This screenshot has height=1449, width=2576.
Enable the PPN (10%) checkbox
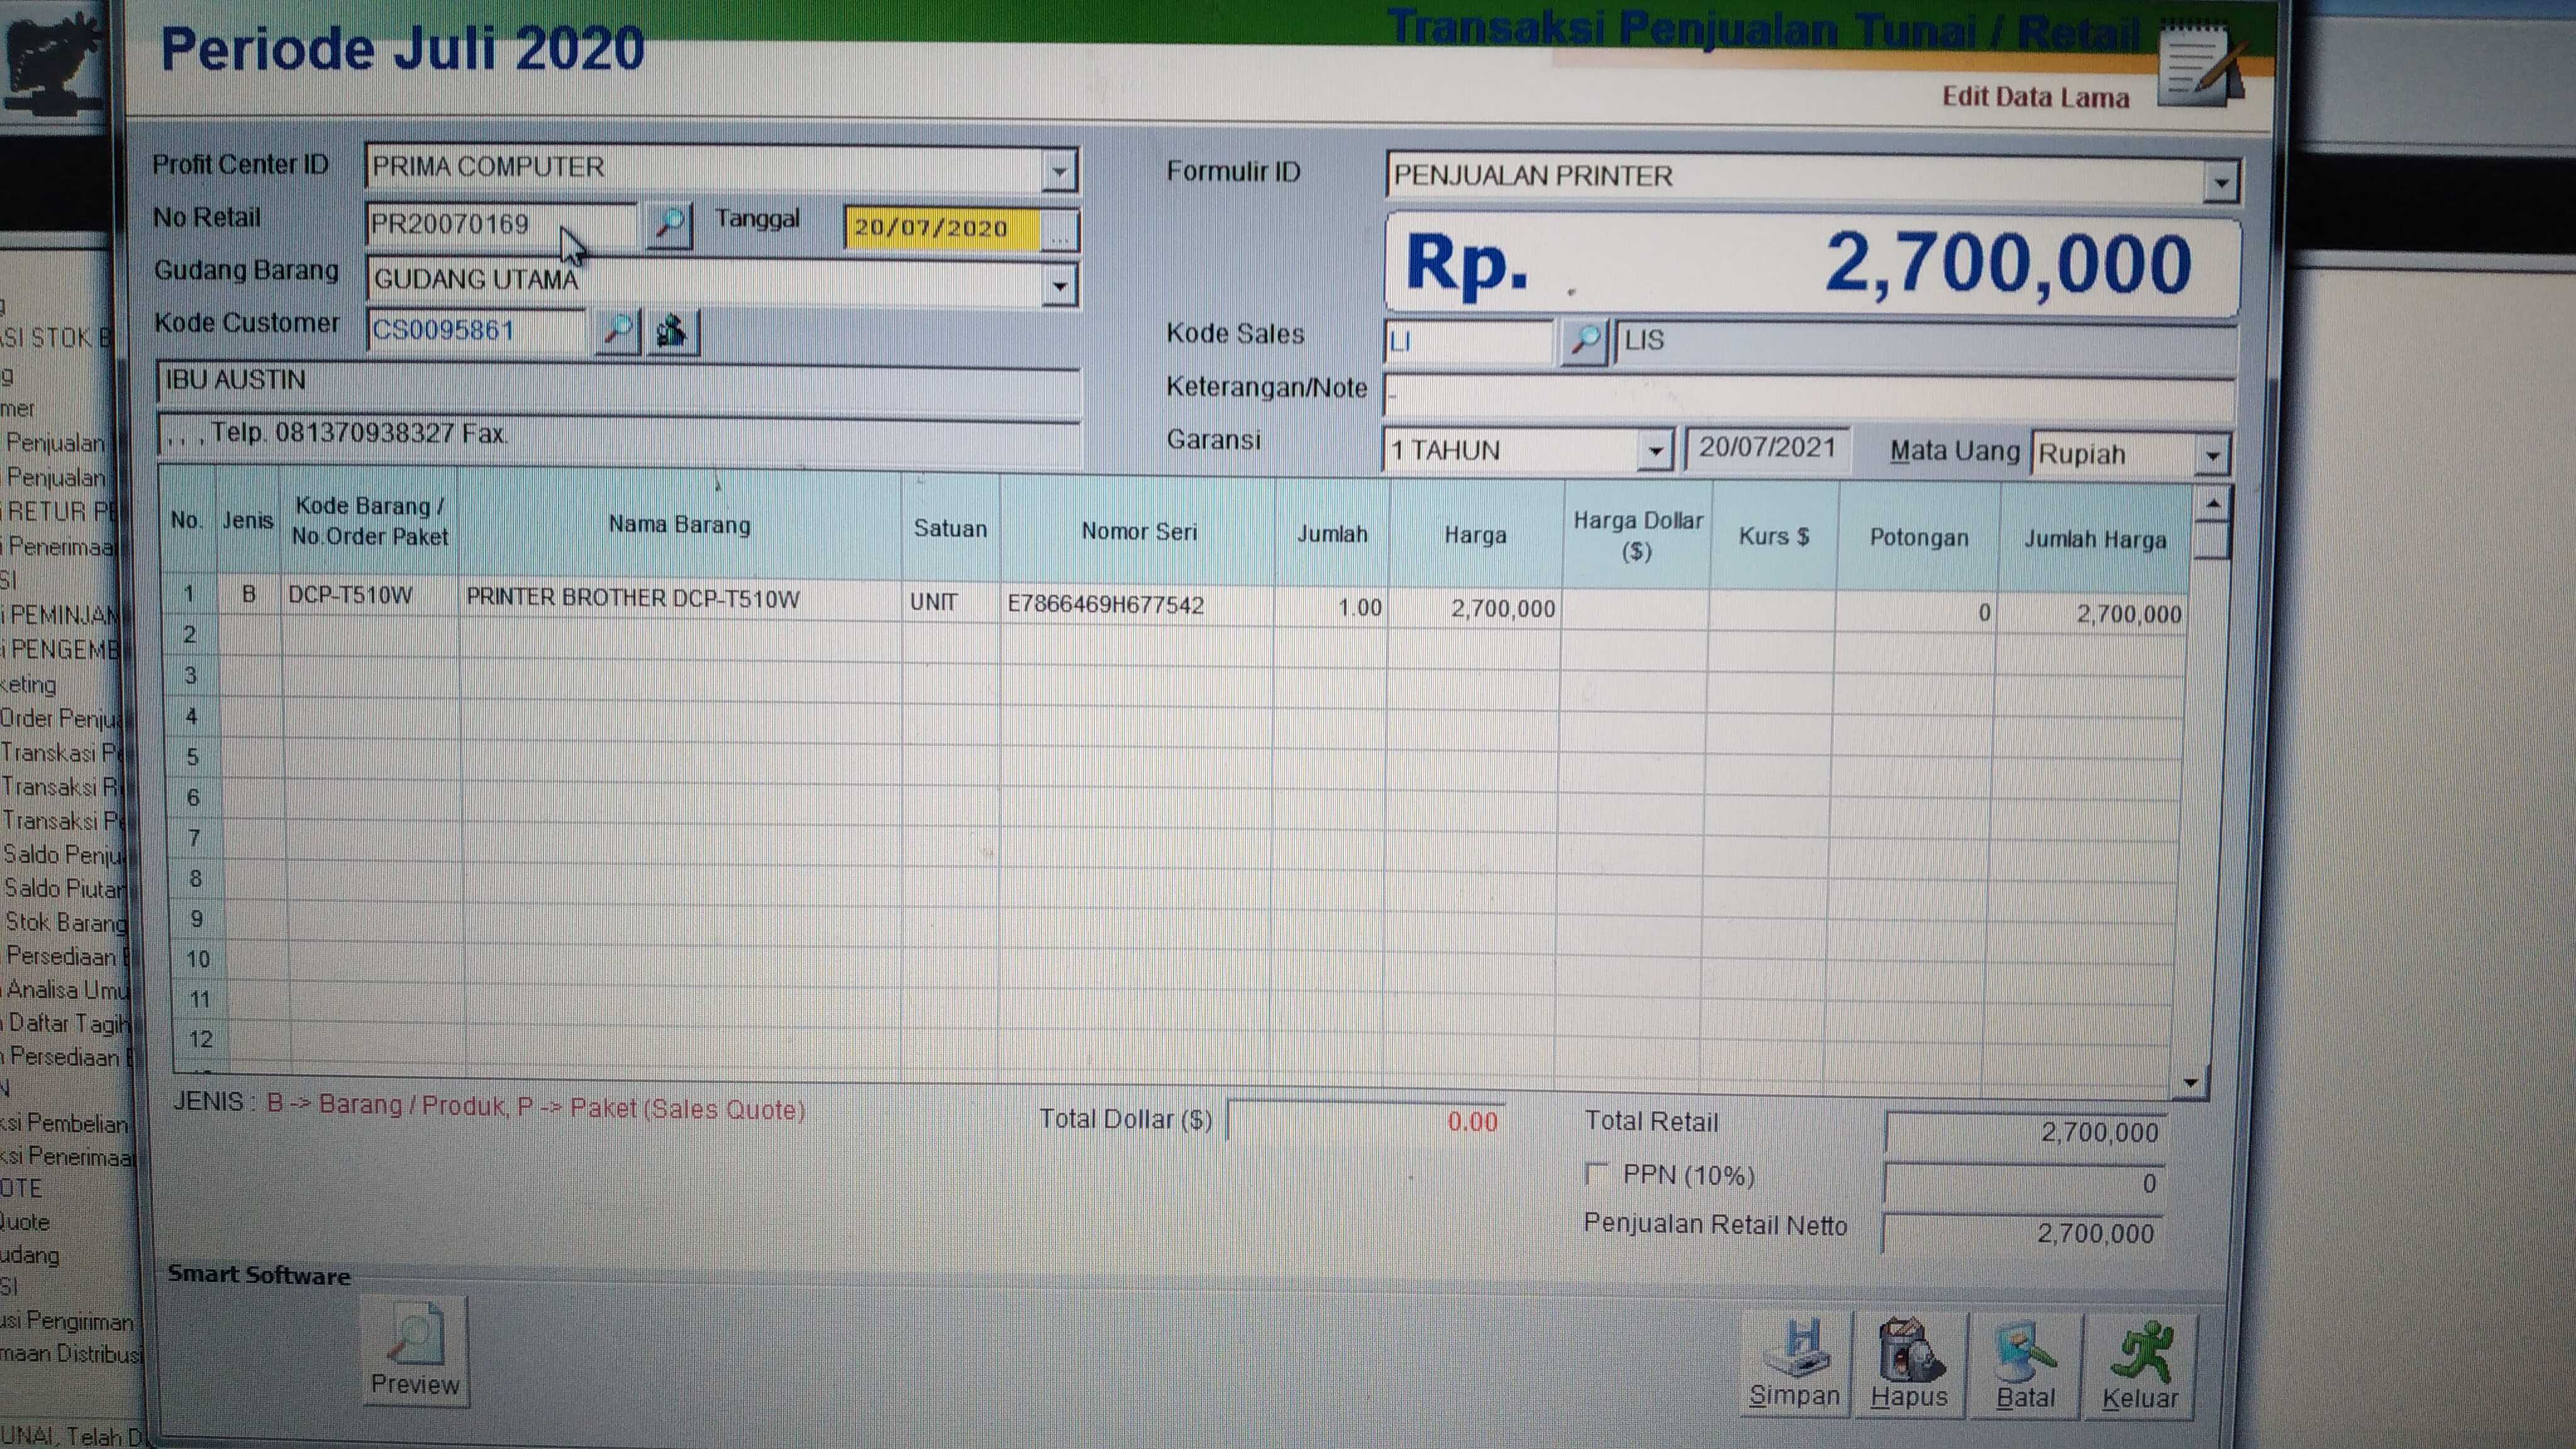(1597, 1174)
